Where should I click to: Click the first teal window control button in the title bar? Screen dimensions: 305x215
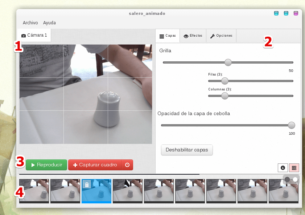[276, 13]
